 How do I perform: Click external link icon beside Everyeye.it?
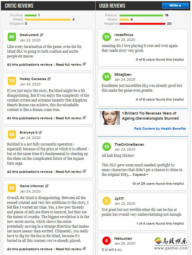40,132
